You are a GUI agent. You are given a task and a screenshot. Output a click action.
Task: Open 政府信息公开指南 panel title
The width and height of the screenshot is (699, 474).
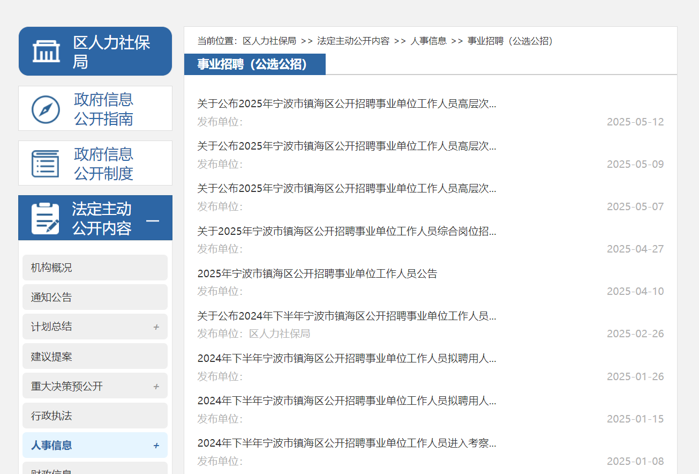(x=103, y=109)
